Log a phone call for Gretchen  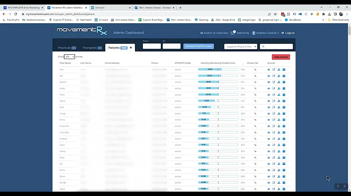(x=255, y=126)
